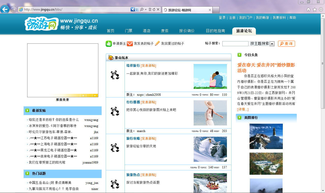This screenshot has height=193, width=325.
Task: Click the 畅游网 site logo
Action: (x=42, y=24)
